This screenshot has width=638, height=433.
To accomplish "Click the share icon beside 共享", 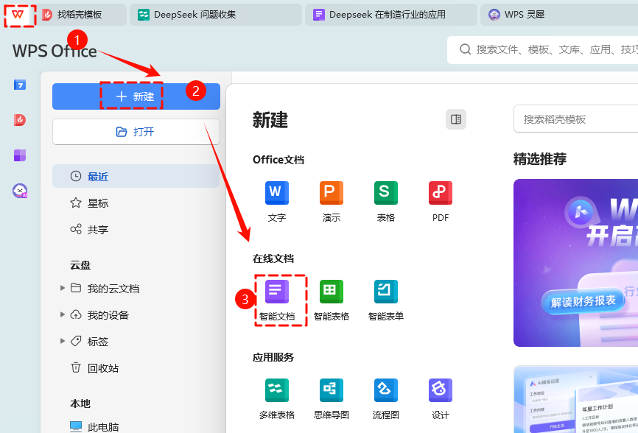I will tap(76, 229).
